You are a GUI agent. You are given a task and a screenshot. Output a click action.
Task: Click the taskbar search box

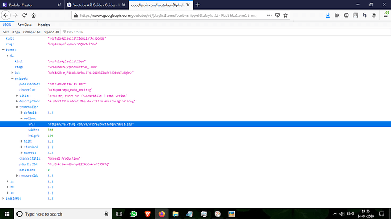point(63,214)
